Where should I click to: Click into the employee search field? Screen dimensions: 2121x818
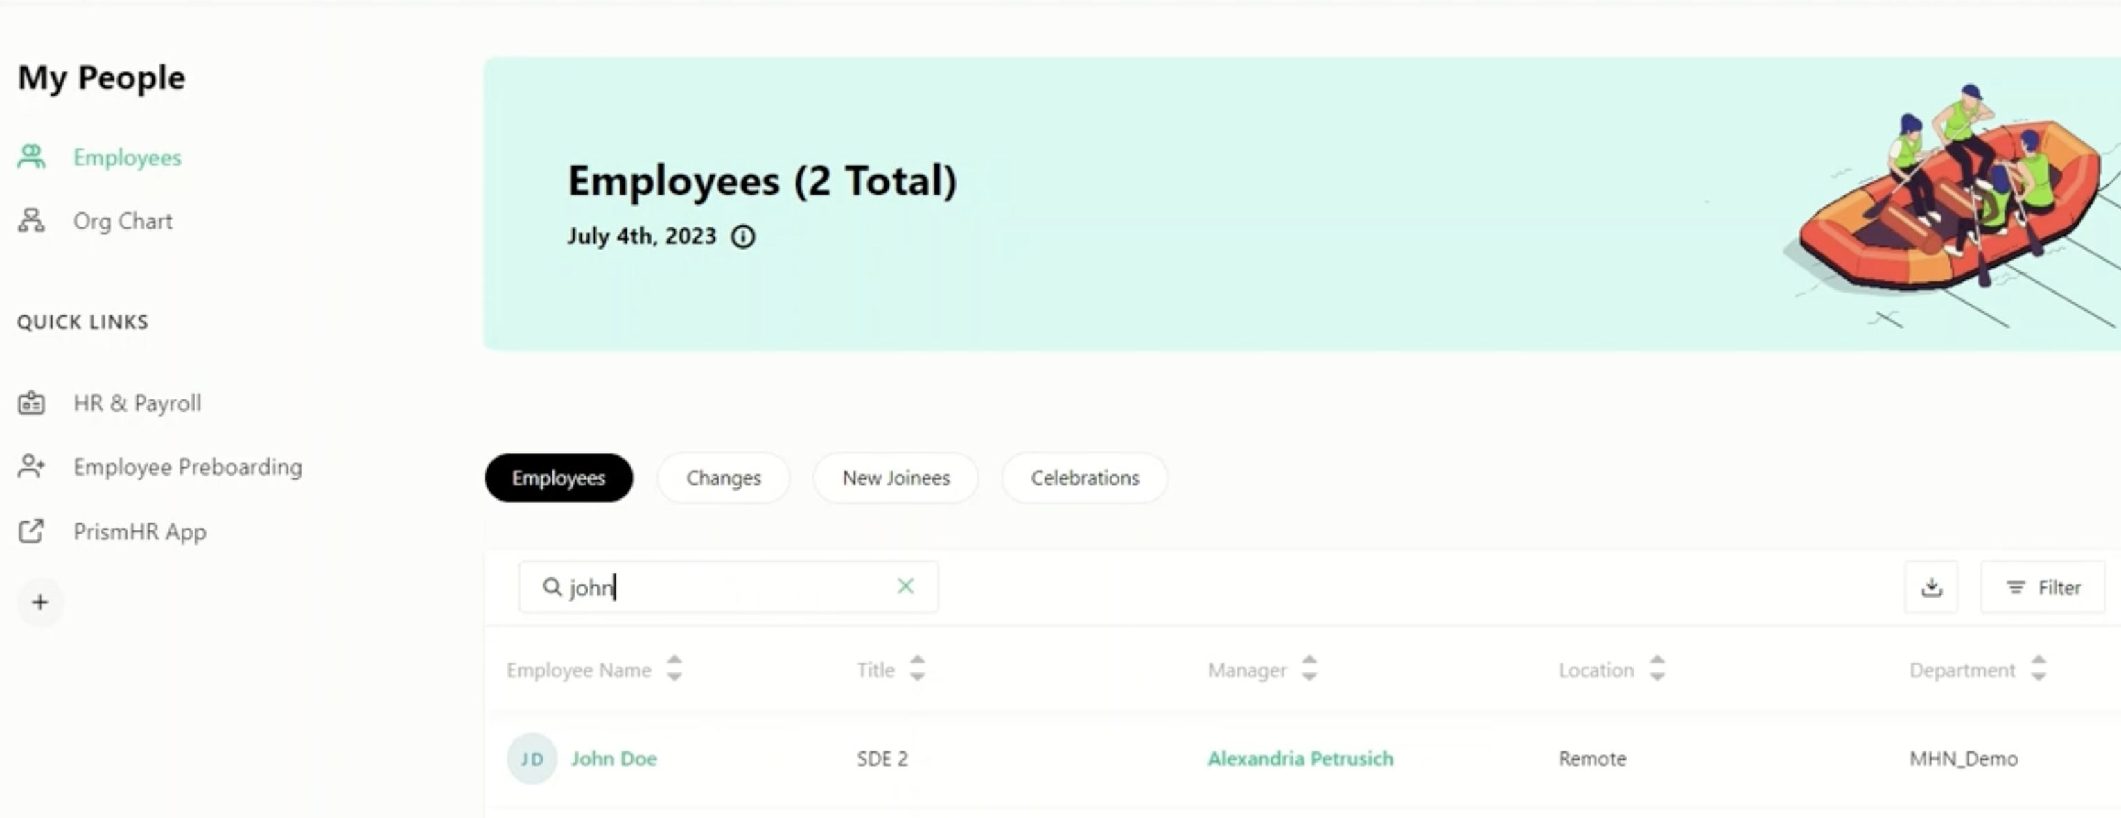(x=728, y=587)
